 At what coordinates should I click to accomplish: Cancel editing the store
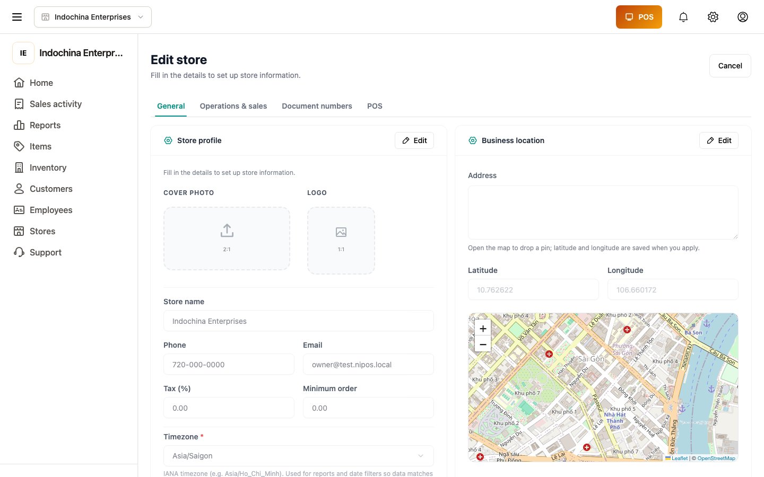730,66
